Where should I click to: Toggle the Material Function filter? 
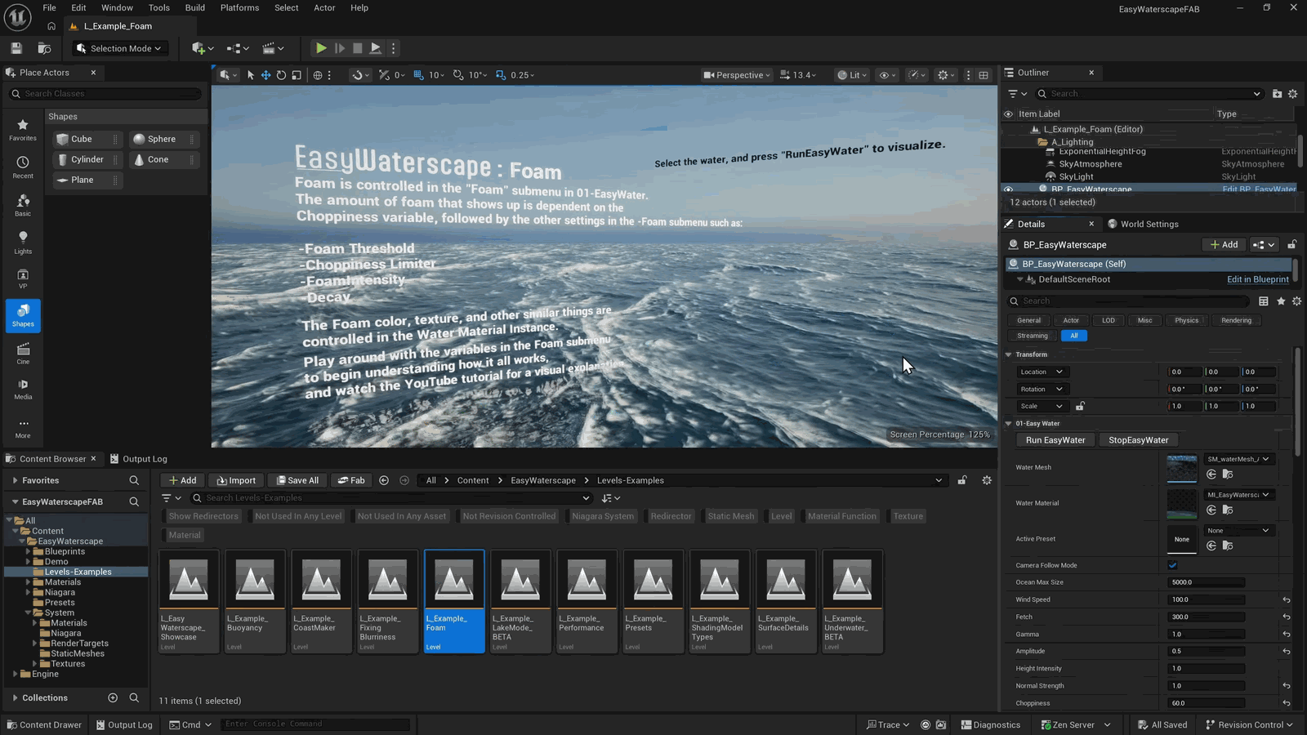(x=841, y=516)
